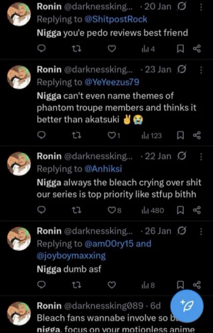The image size is (213, 333).
Task: Share the 23 Jan tweet to @YeYeezus79
Action: 197,135
